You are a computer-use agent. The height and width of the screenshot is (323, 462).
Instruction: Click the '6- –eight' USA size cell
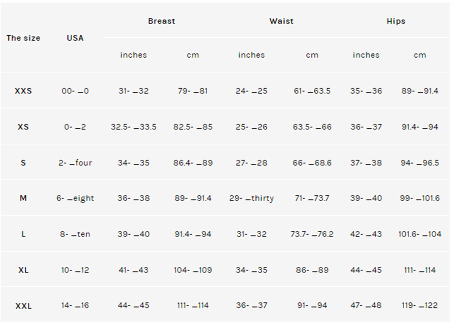tap(75, 198)
